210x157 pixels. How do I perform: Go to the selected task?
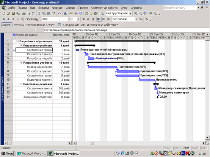coord(145,13)
